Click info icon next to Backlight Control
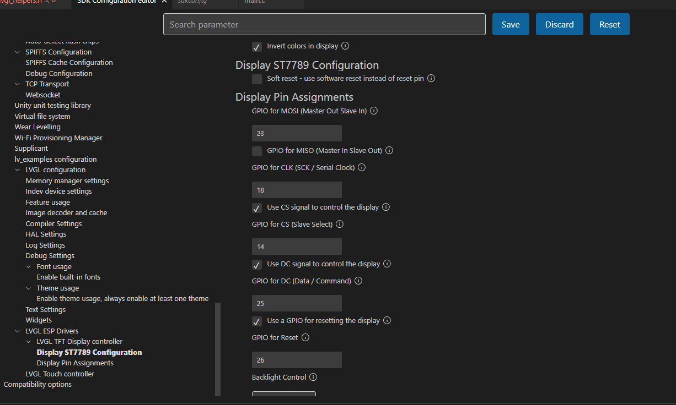Image resolution: width=676 pixels, height=405 pixels. (x=313, y=377)
